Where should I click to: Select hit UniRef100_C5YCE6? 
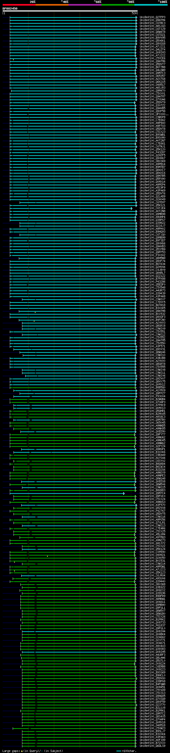[152, 58]
